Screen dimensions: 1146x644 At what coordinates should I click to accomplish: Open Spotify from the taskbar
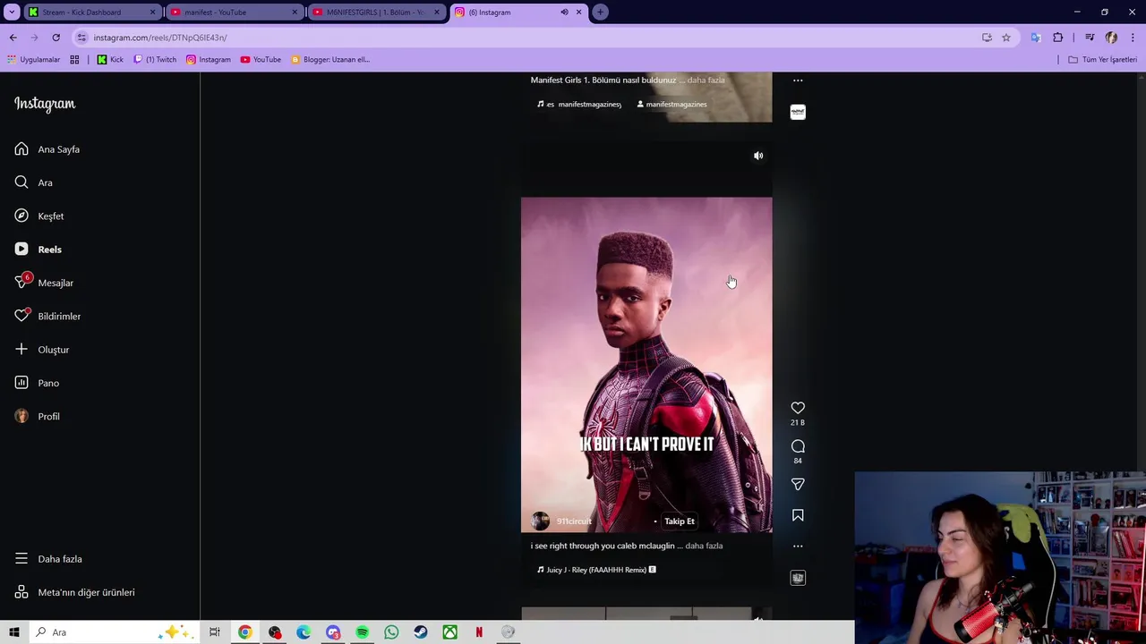[363, 632]
